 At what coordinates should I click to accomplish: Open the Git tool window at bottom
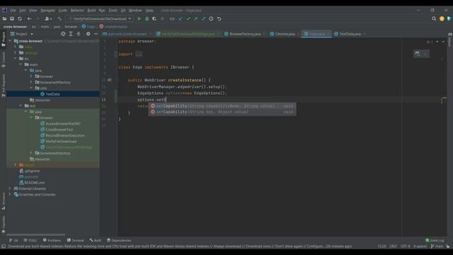[13, 240]
